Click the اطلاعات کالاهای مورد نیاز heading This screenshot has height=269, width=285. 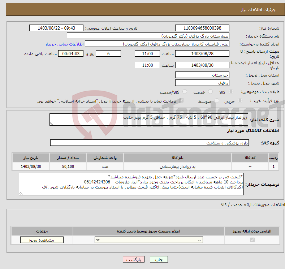(253, 131)
